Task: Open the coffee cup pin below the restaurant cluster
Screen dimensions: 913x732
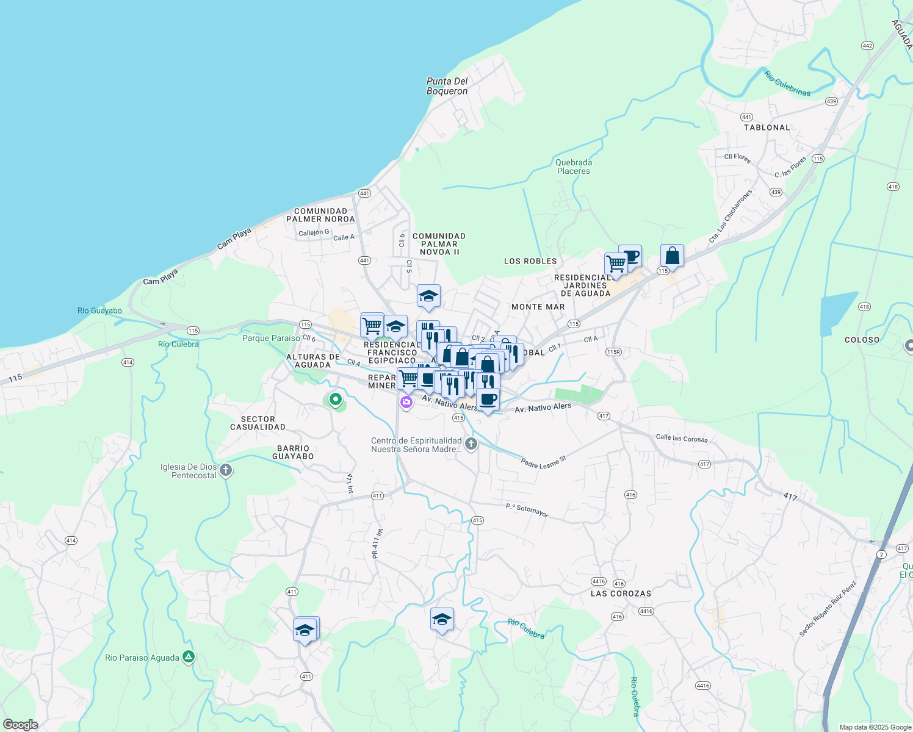Action: point(488,400)
